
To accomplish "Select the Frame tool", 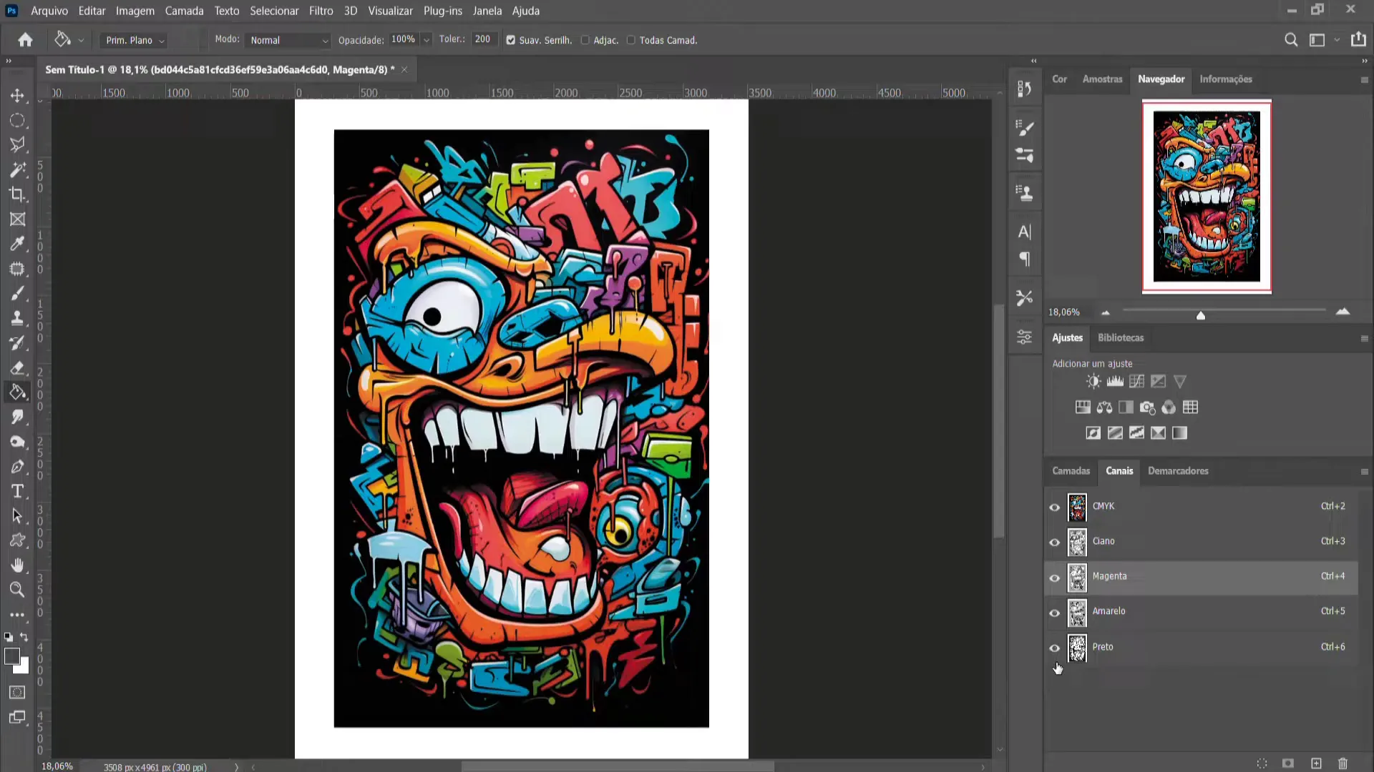I will [x=17, y=219].
